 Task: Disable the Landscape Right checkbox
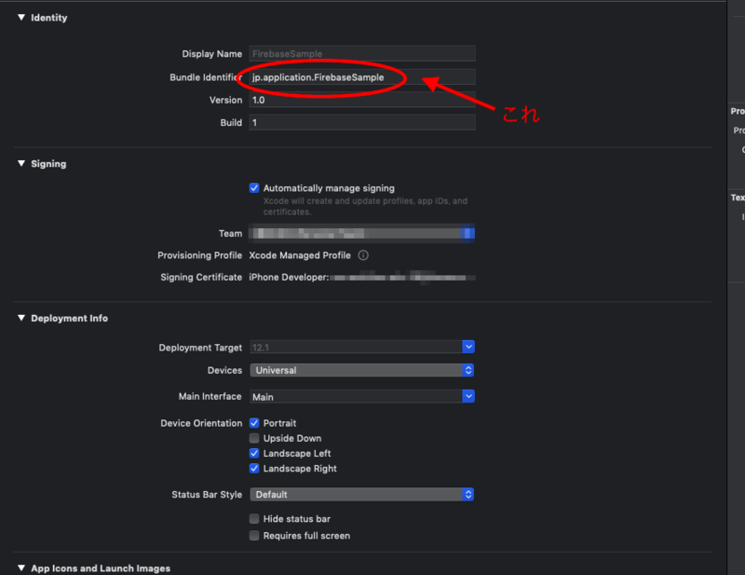[254, 469]
